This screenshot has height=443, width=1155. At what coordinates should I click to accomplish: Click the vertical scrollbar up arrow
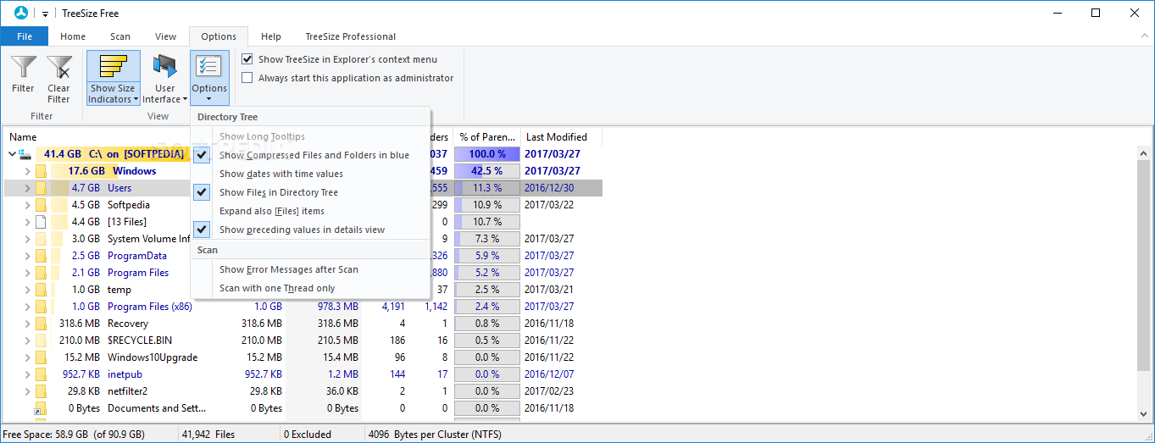pyautogui.click(x=1145, y=153)
